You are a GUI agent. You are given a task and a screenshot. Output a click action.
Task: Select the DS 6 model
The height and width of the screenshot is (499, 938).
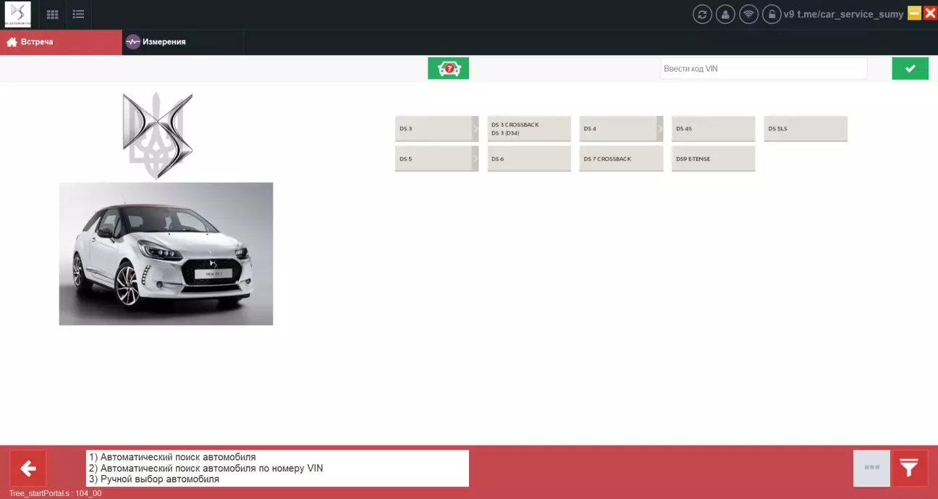529,159
